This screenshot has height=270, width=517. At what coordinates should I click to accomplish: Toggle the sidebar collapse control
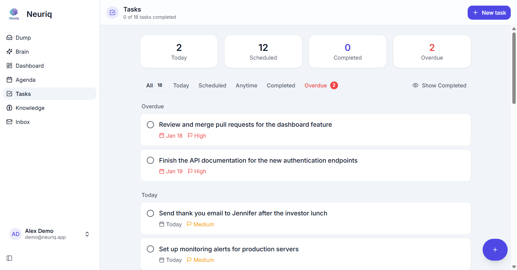coord(9,258)
